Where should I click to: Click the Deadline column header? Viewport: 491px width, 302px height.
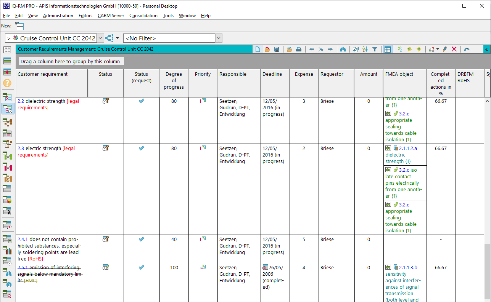pos(275,83)
